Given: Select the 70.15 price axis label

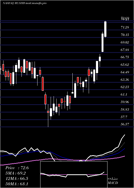Looking at the screenshot, I should tap(125, 35).
